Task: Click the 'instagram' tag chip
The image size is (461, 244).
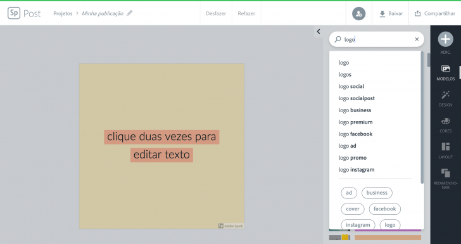Action: tap(358, 224)
